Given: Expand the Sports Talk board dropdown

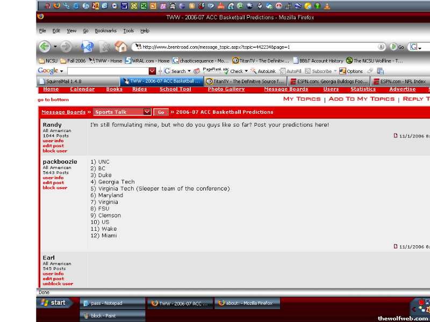Looking at the screenshot, I should click(x=147, y=112).
